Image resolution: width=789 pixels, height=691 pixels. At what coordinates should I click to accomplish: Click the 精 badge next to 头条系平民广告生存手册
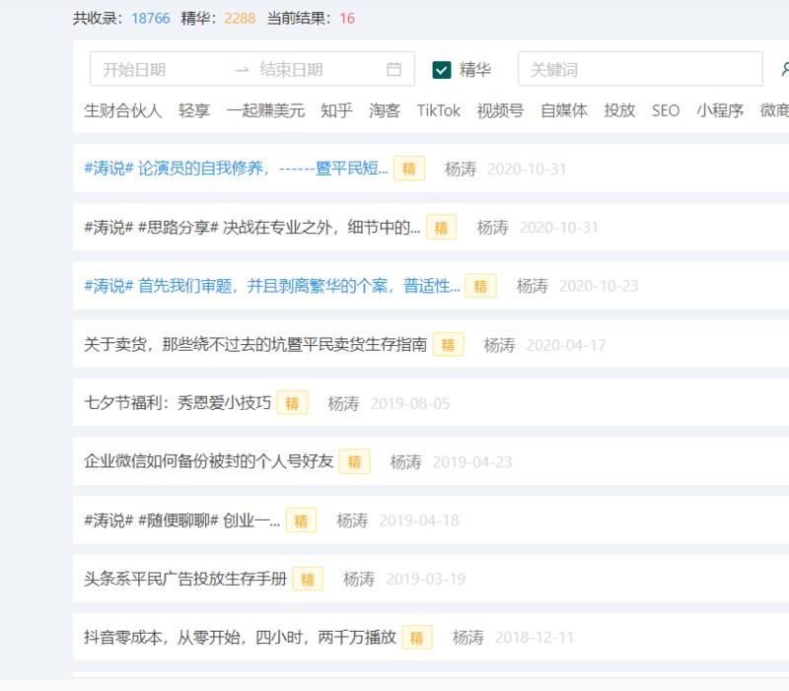[309, 579]
